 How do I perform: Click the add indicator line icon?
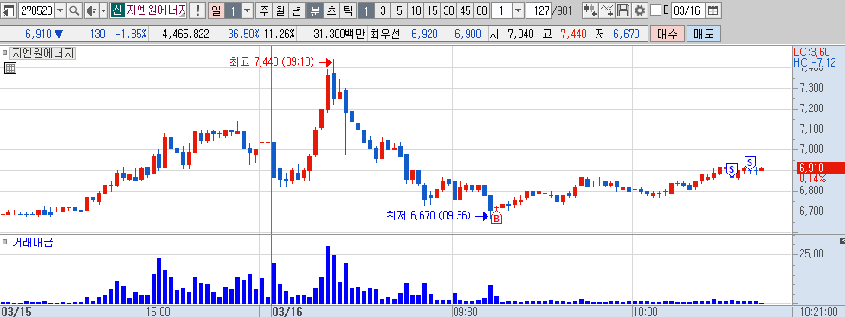(608, 10)
